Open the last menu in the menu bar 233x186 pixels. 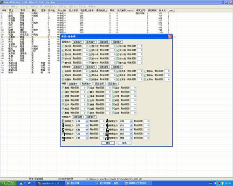pos(92,7)
